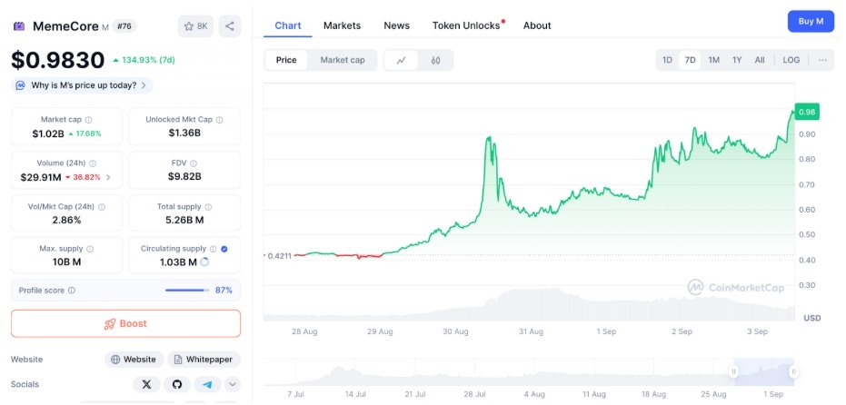Click Profile score info icon
The width and height of the screenshot is (846, 405).
coord(72,291)
